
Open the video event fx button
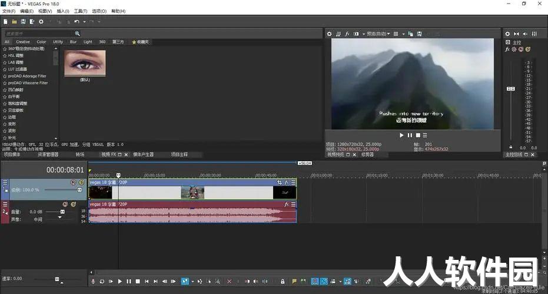point(287,182)
